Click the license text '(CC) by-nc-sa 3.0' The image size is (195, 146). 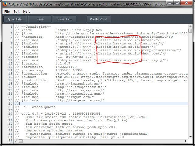74,57
